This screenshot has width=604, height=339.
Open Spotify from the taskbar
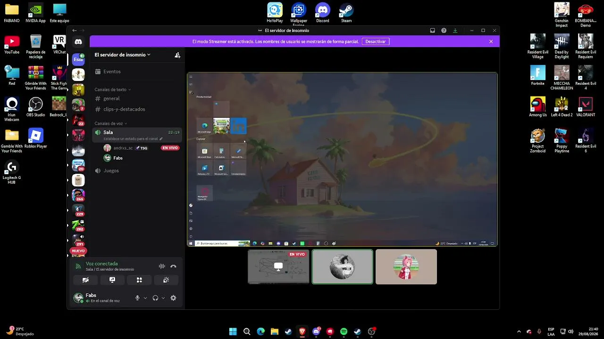click(x=344, y=331)
